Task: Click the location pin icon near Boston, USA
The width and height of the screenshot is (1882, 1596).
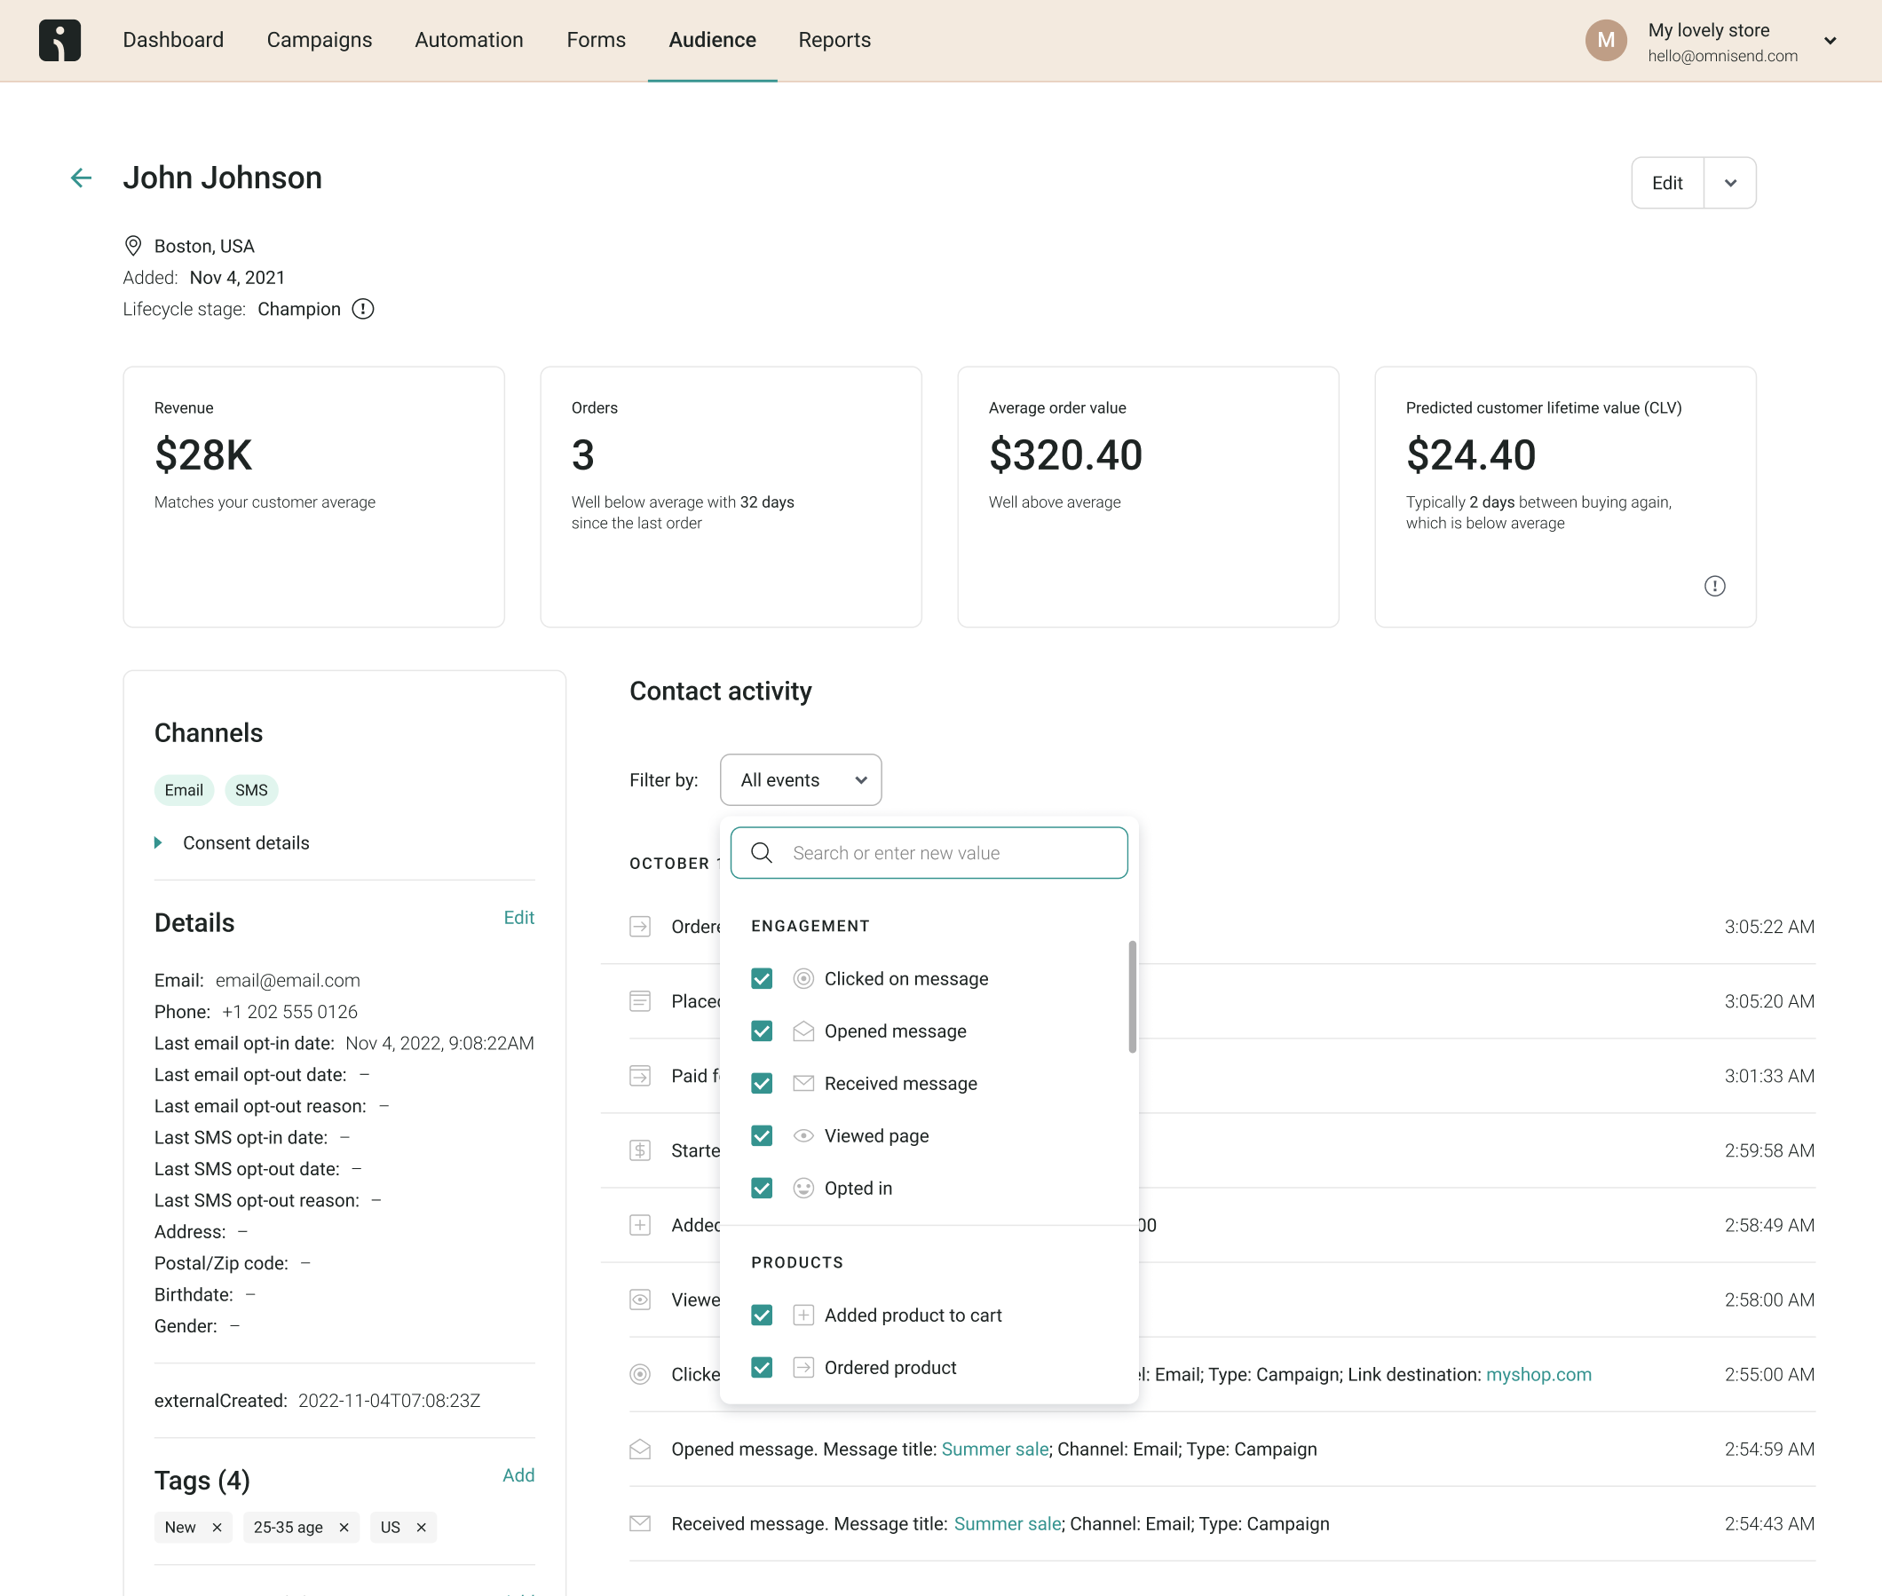Action: tap(133, 246)
